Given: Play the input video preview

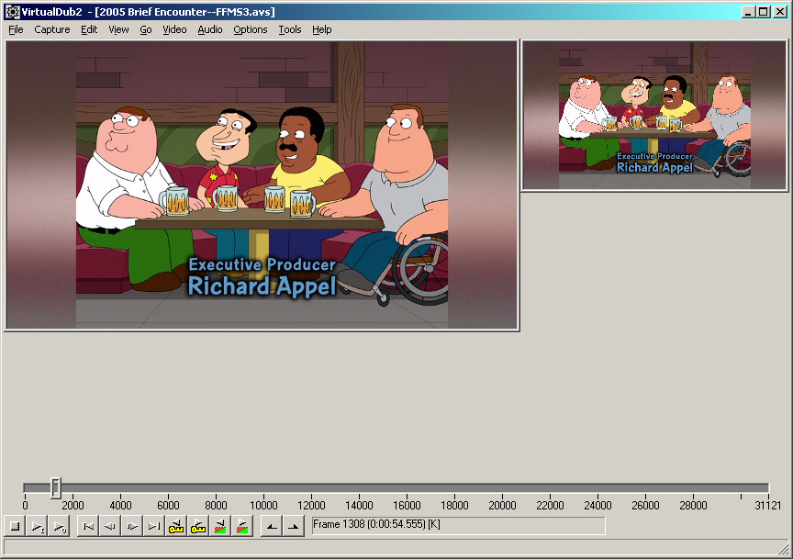Looking at the screenshot, I should 38,527.
